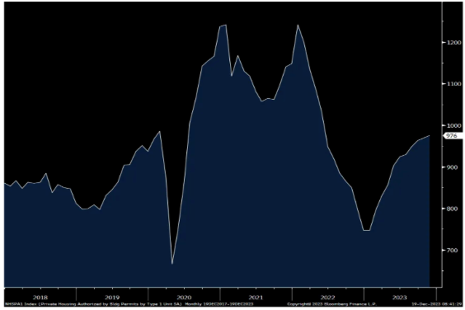The image size is (465, 310).
Task: Click the 2023 year label
Action: point(399,298)
